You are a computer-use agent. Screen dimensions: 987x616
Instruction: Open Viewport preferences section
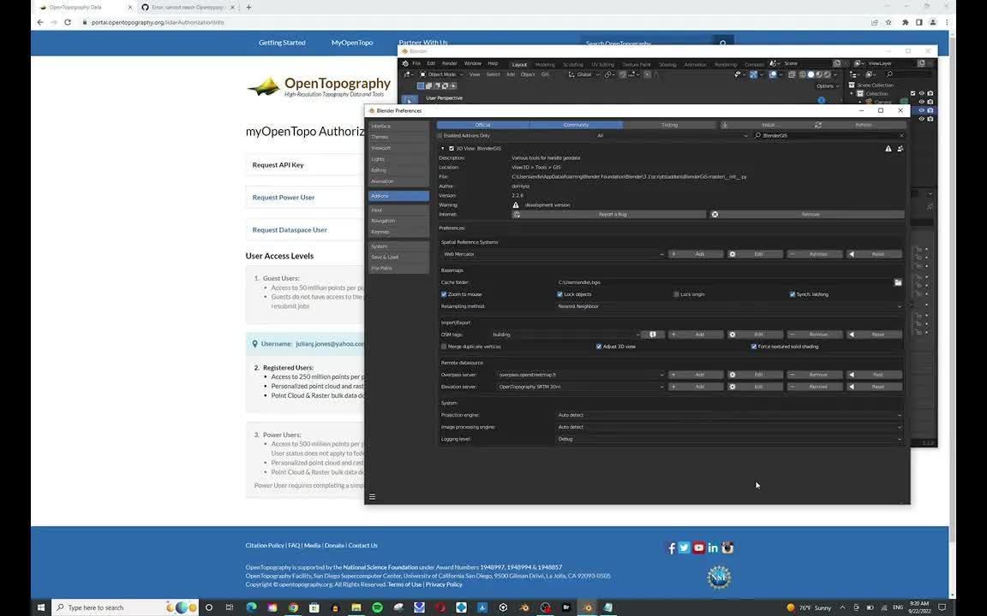pyautogui.click(x=398, y=148)
